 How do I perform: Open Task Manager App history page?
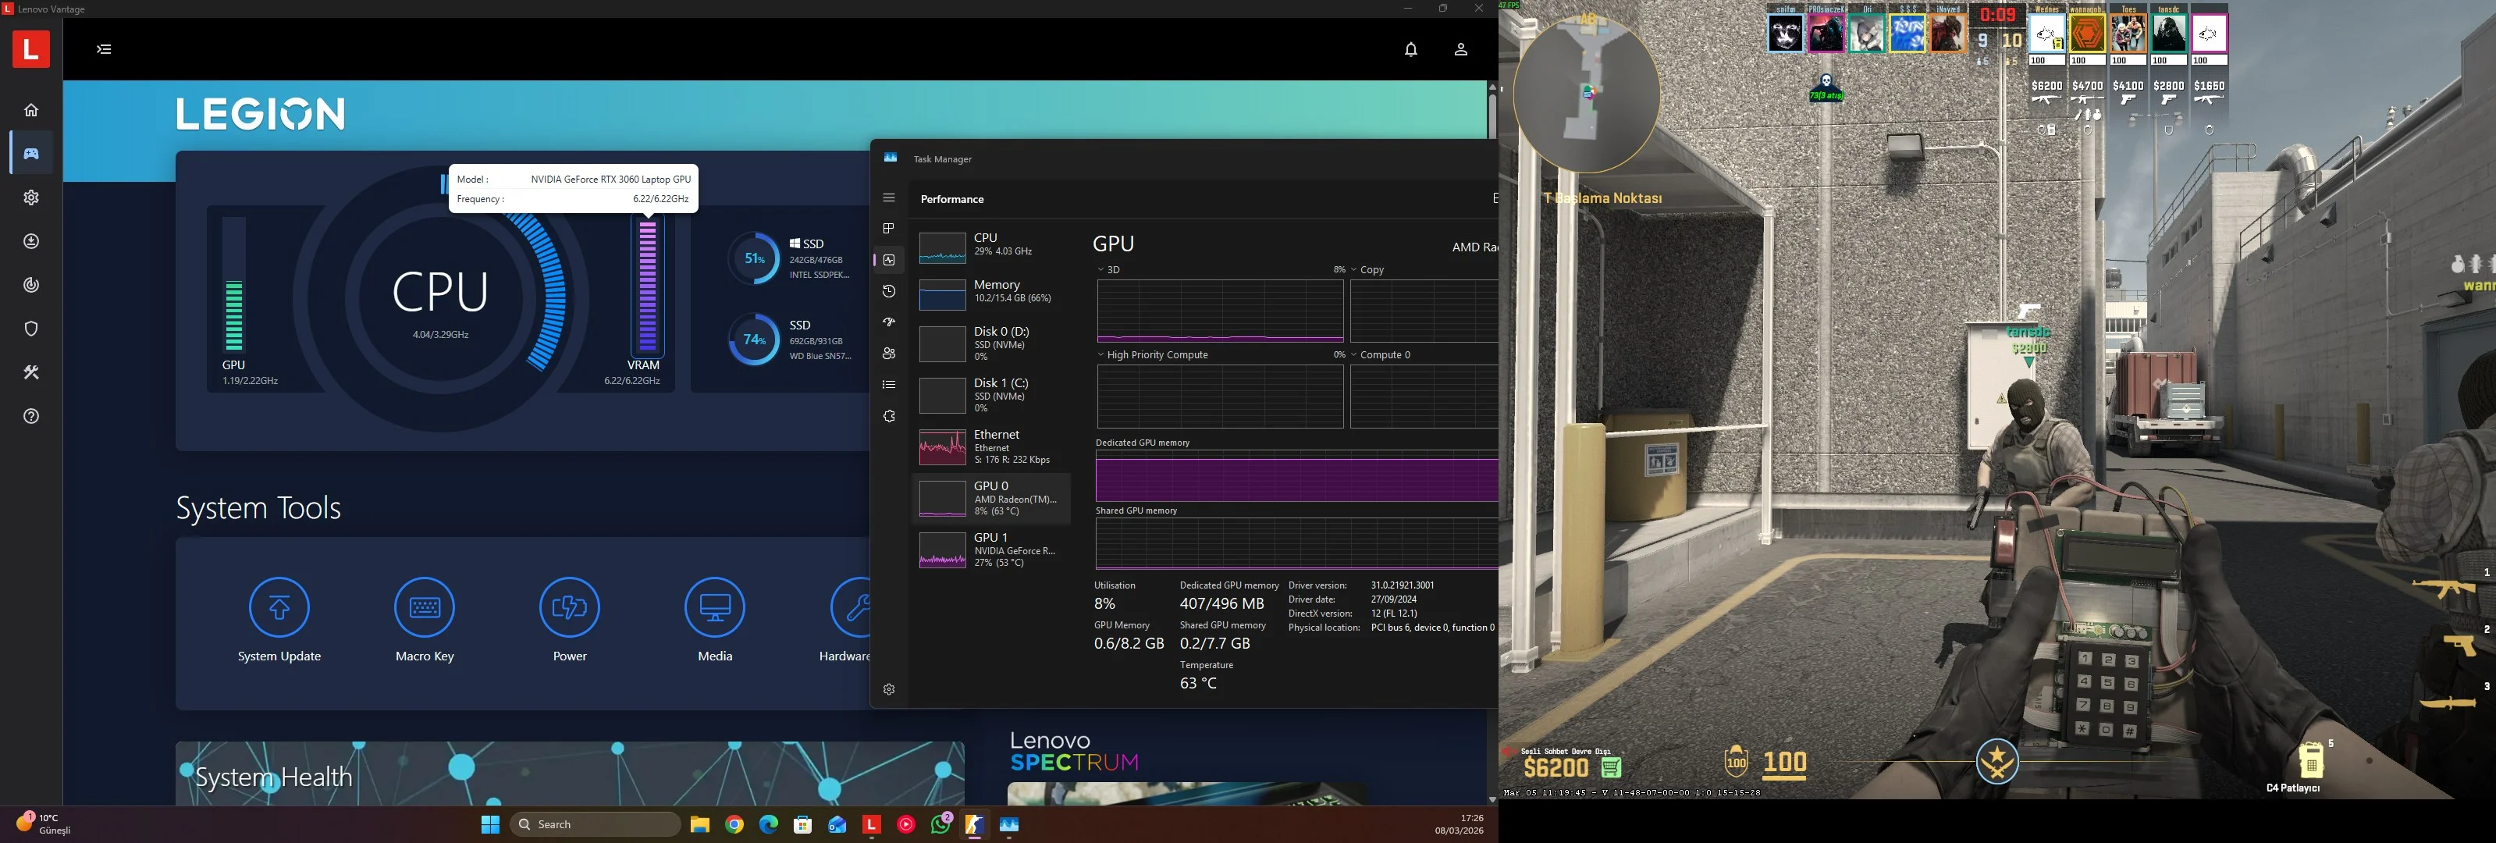pos(888,290)
